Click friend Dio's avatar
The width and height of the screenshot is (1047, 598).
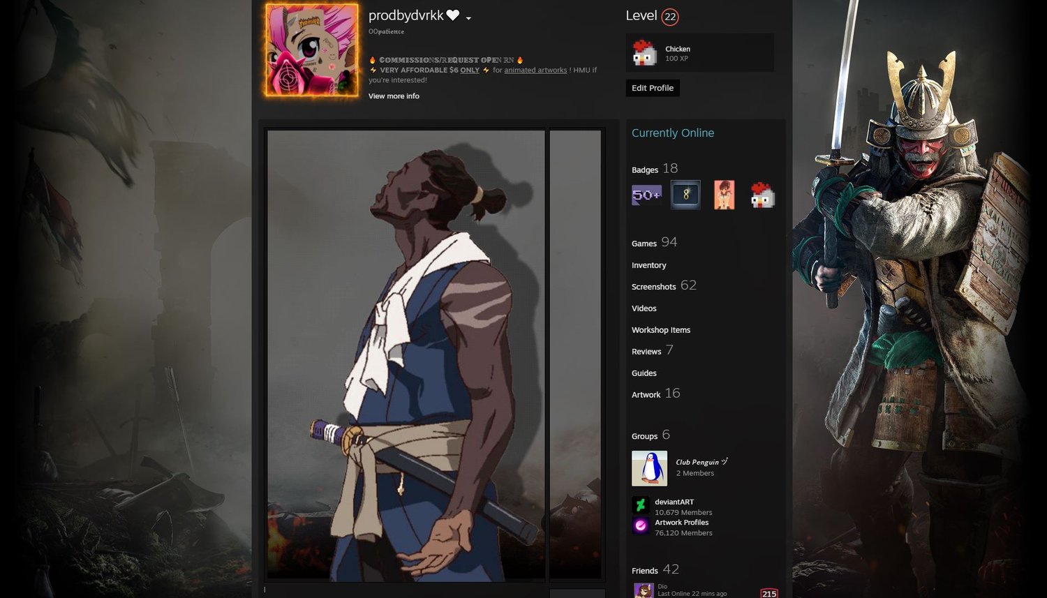point(643,590)
